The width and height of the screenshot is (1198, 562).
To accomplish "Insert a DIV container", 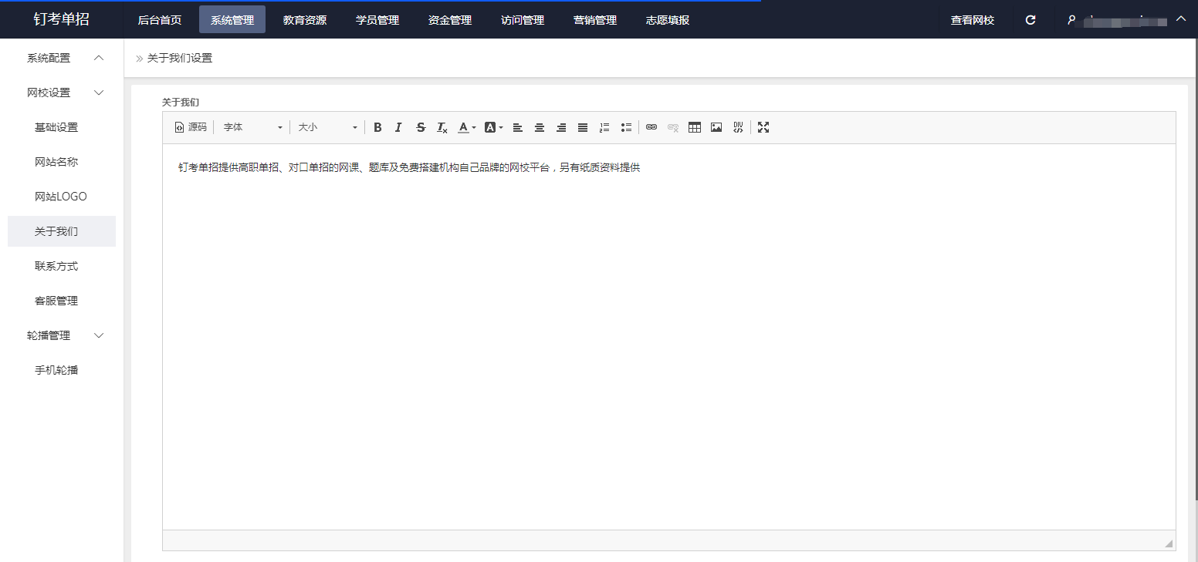I will [x=738, y=127].
